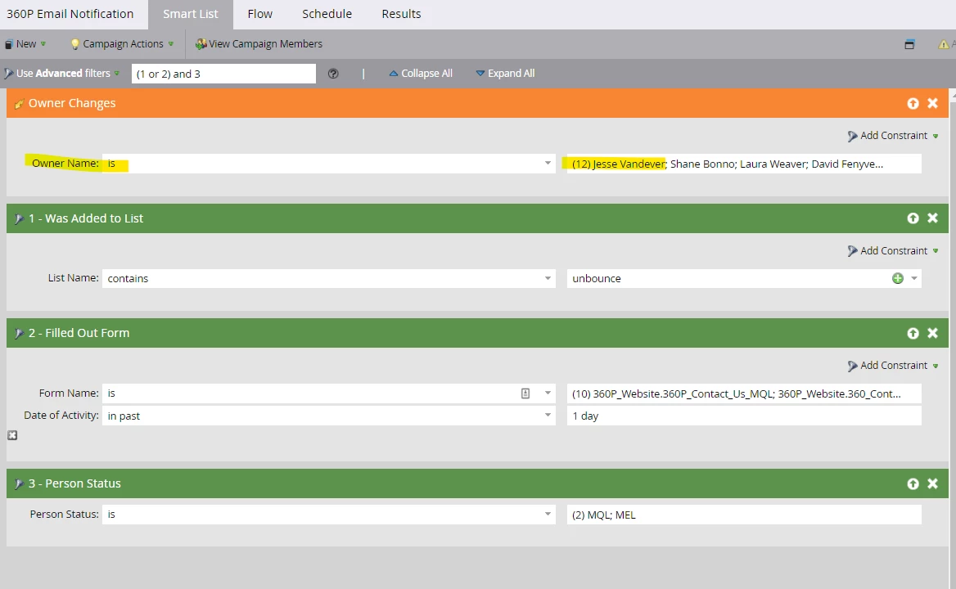The width and height of the screenshot is (956, 589).
Task: Click Expand All
Action: click(505, 73)
